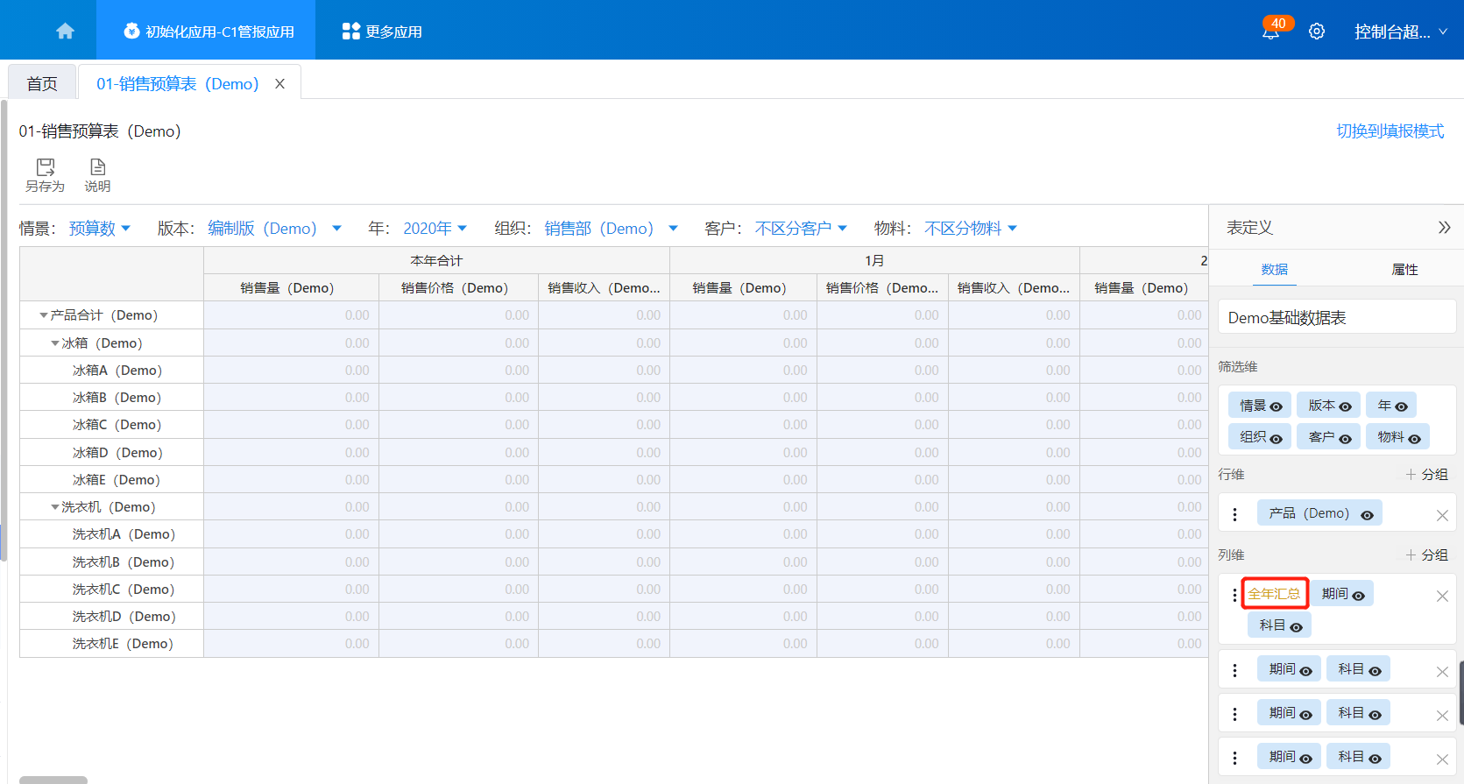Toggle visibility eye on 物料 filter tag
1464x784 pixels.
click(1414, 438)
